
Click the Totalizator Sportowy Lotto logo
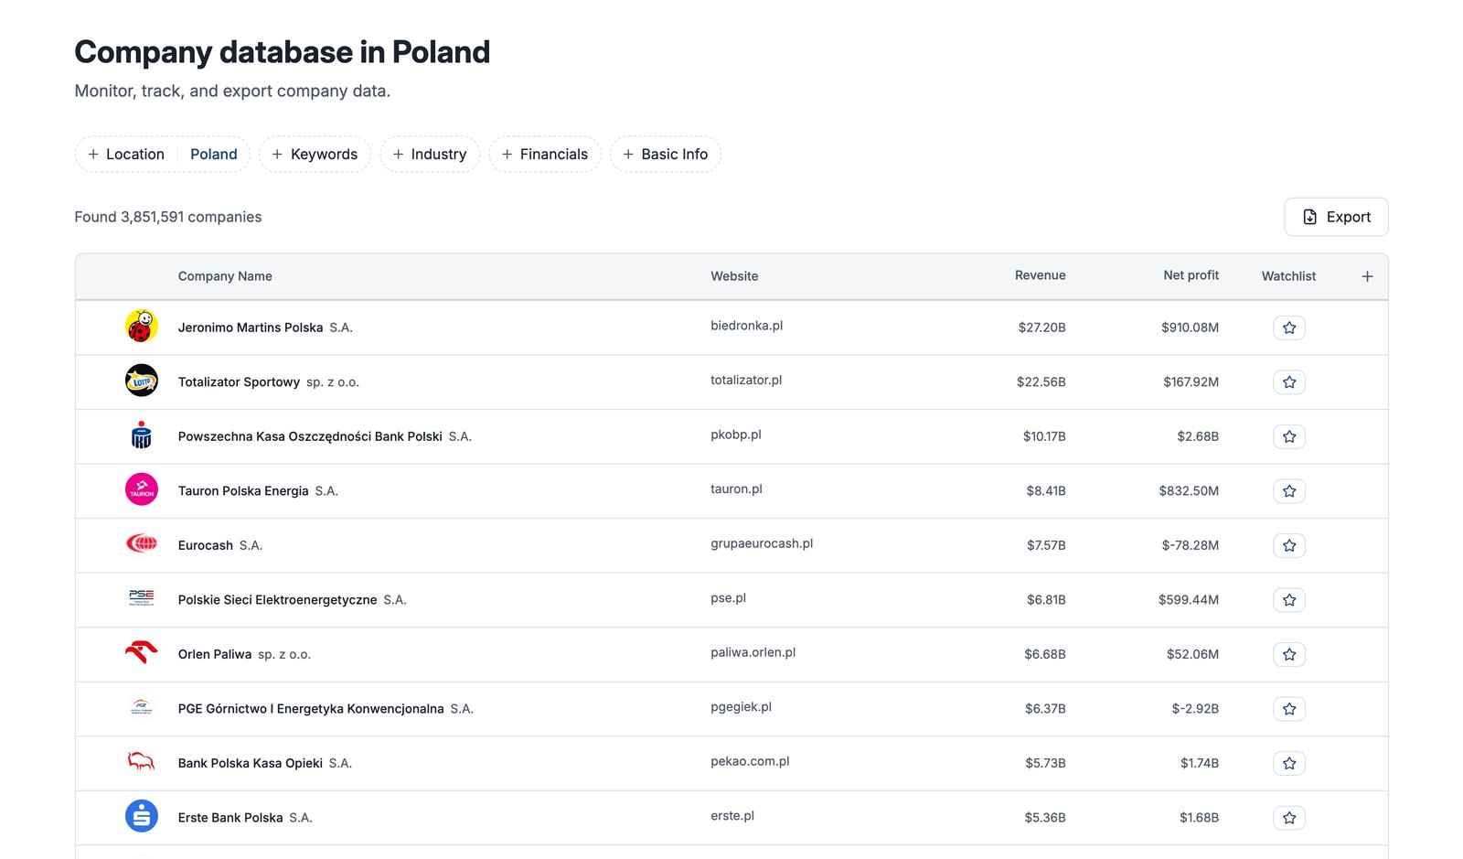point(142,381)
